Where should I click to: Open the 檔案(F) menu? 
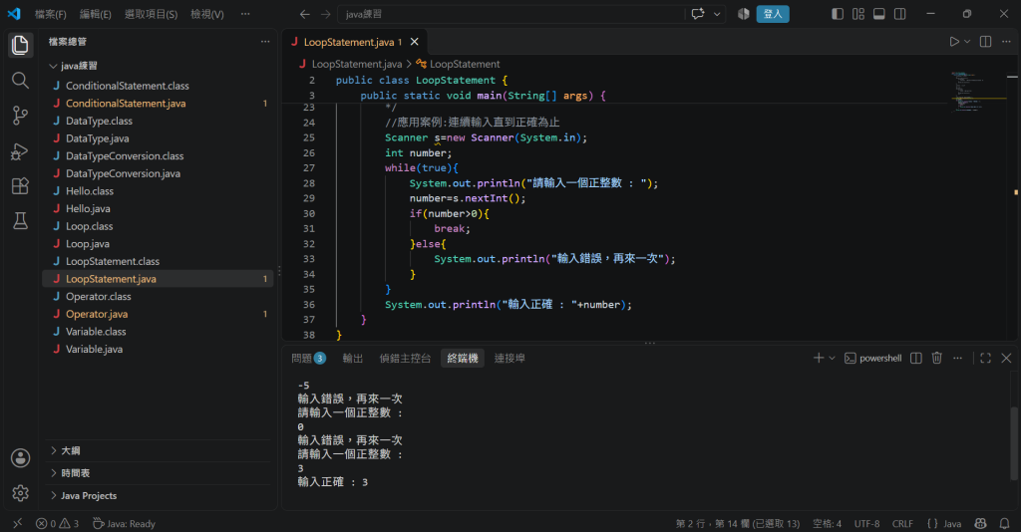[x=50, y=14]
